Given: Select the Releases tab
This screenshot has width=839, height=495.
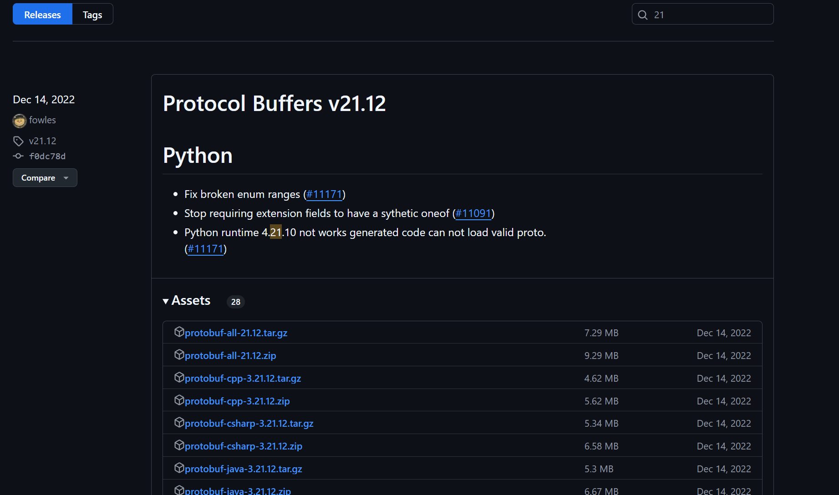Looking at the screenshot, I should tap(42, 15).
